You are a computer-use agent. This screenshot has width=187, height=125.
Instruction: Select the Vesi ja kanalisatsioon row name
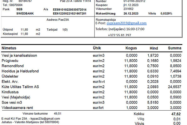[x=19, y=56]
